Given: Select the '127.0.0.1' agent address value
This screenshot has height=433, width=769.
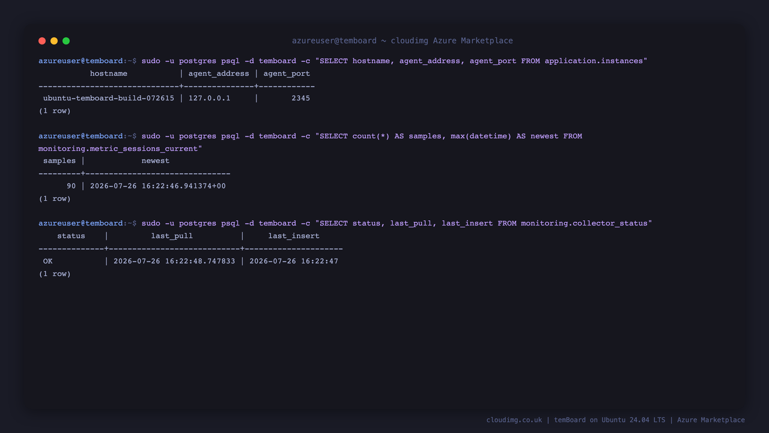Looking at the screenshot, I should pyautogui.click(x=210, y=98).
